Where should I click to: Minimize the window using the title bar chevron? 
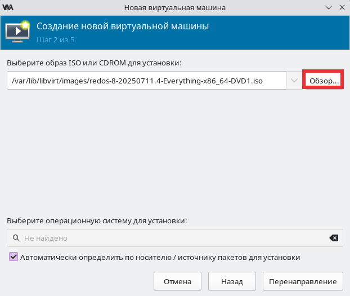pos(329,7)
